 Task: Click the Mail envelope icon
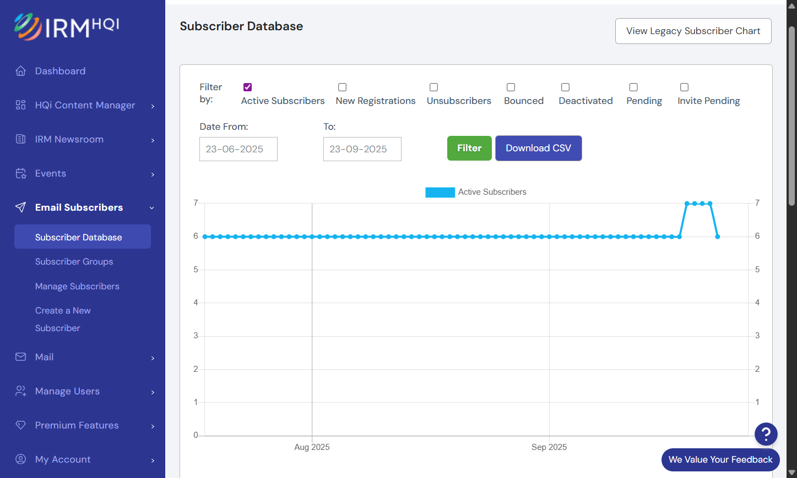pos(21,357)
